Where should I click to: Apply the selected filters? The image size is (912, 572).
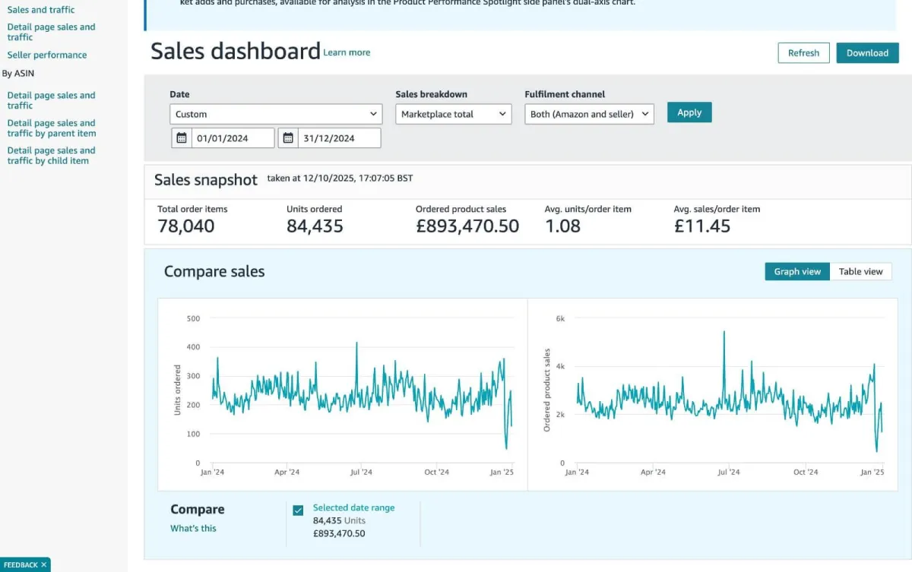click(689, 112)
